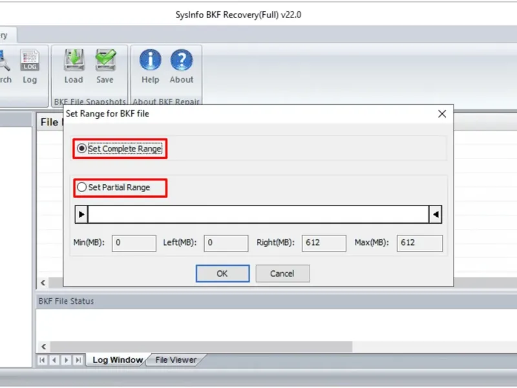
Task: Click the Load snapshot icon
Action: (74, 67)
